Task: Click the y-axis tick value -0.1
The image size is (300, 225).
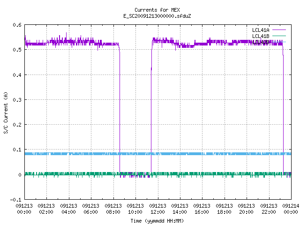Action: coord(15,200)
